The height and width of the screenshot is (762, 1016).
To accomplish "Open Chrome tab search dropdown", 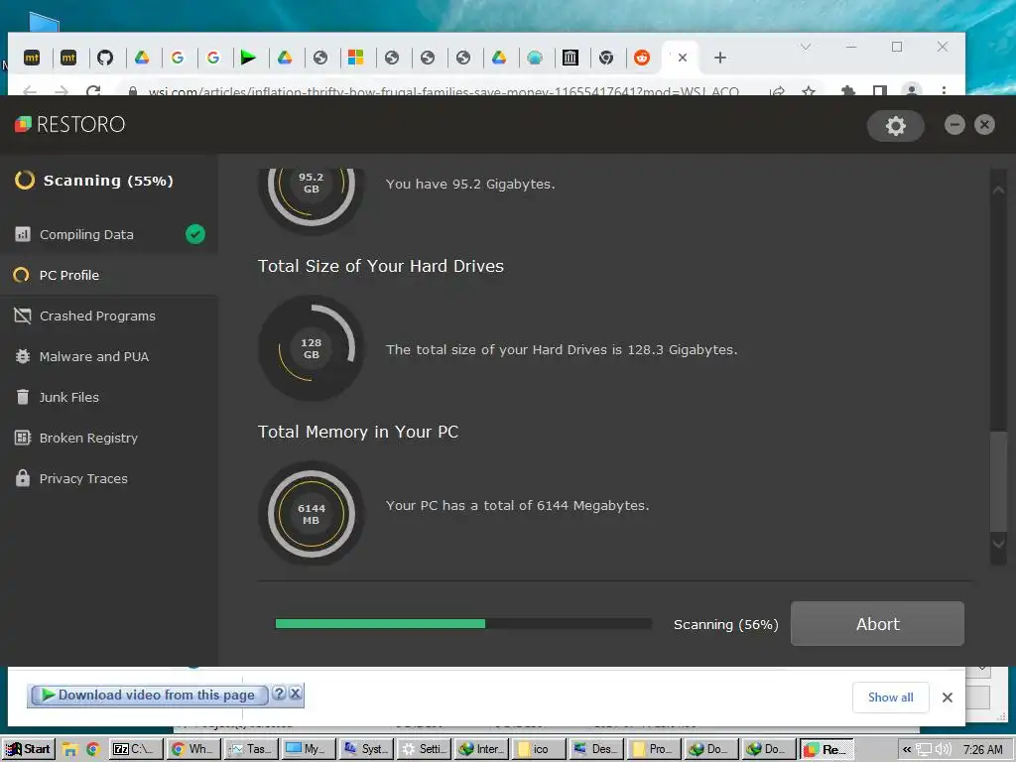I will [x=806, y=47].
